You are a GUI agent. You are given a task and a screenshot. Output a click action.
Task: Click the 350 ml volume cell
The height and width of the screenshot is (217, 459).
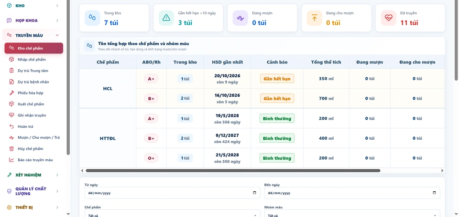coord(326,79)
